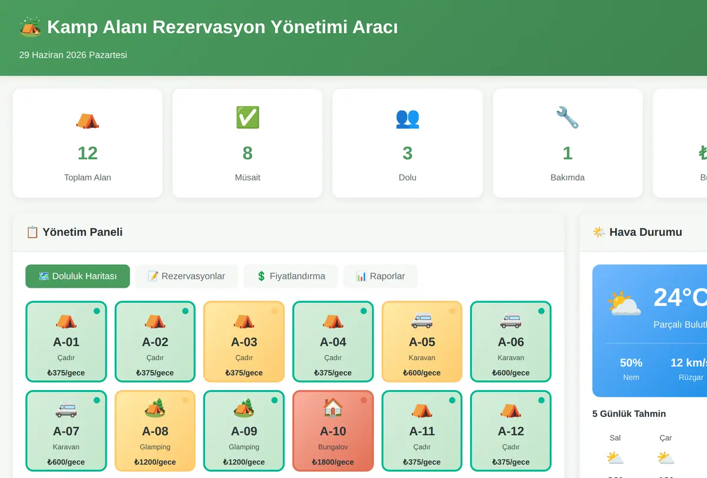Open the Müsait stat card
Viewport: 707px width, 478px height.
(x=247, y=143)
